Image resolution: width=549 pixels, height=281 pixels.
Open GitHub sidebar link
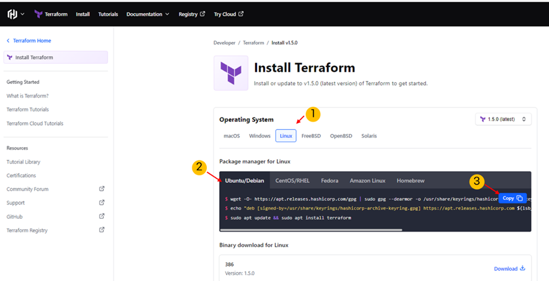(x=14, y=216)
